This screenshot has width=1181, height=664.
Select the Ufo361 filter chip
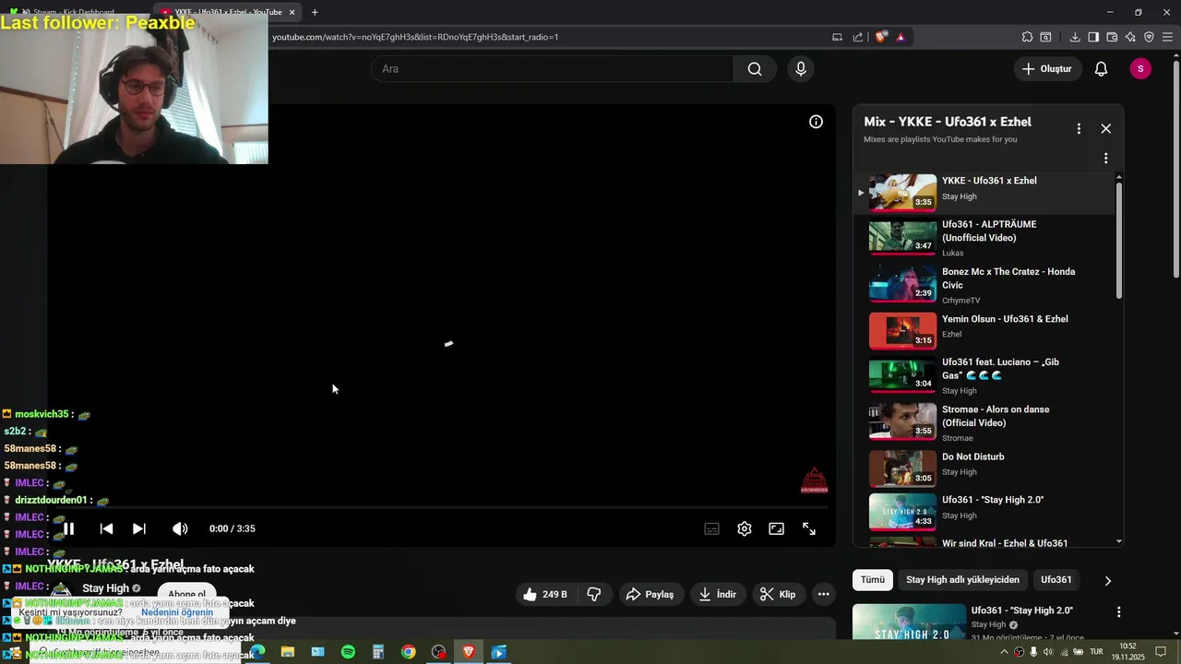(1056, 580)
